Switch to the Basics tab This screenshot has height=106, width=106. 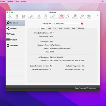pyautogui.click(x=43, y=28)
